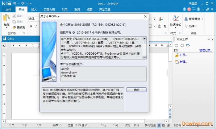The image size is (216, 129).
Task: Click the horizontal scrollbar left arrow
Action: [x=4, y=121]
